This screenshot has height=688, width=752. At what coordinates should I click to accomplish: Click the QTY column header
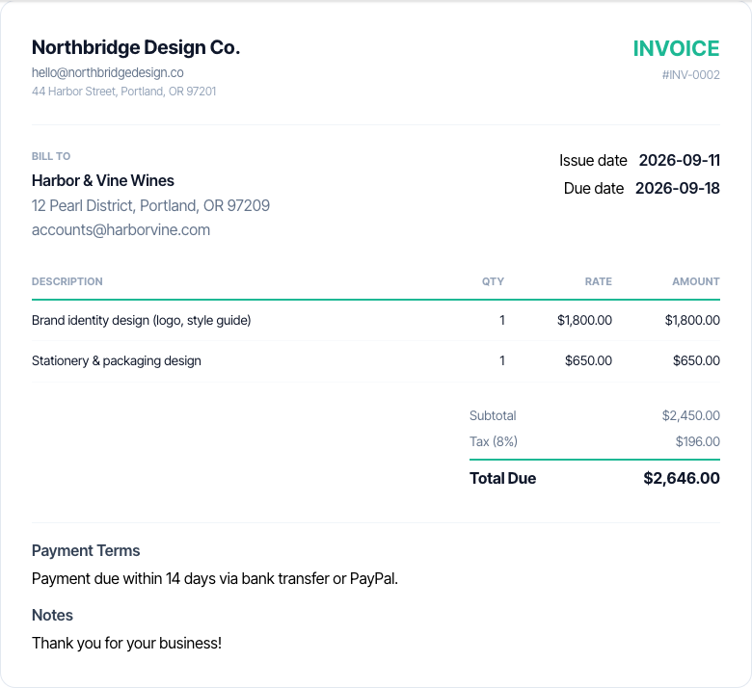tap(493, 281)
